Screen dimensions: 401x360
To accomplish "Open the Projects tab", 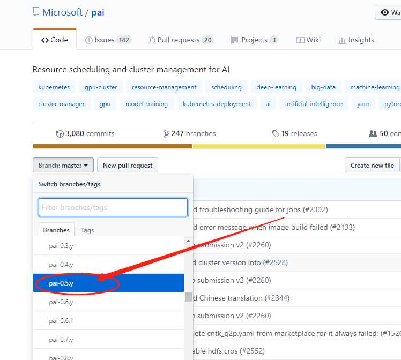I will tap(254, 40).
